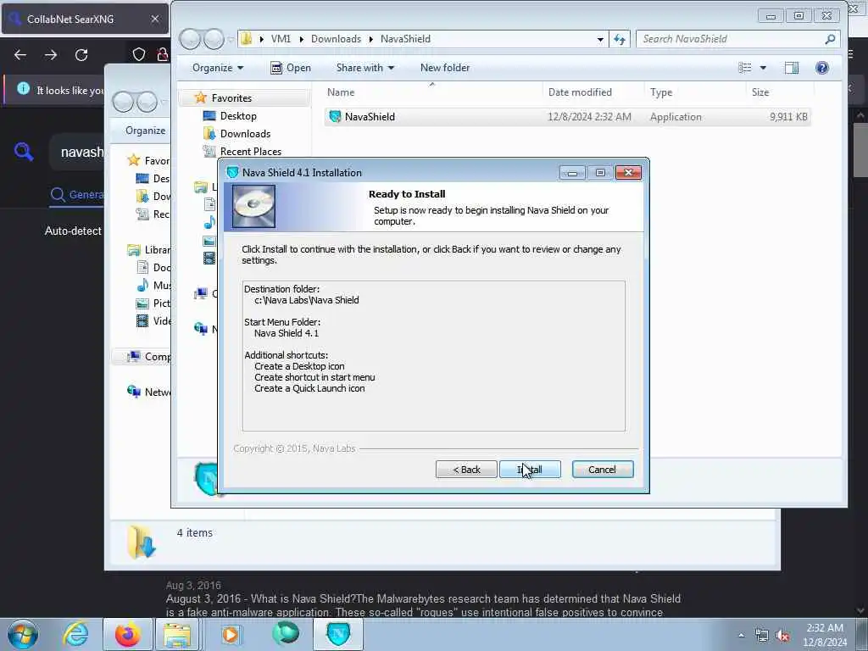Click the Install button in Nava Shield setup
The width and height of the screenshot is (868, 651).
coord(530,470)
